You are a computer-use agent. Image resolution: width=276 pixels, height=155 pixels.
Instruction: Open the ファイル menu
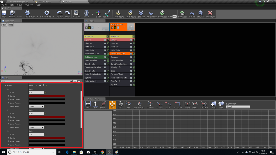pyautogui.click(x=4, y=5)
